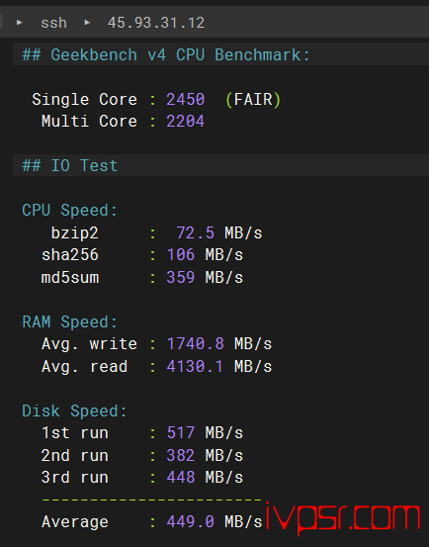Click the Avg. write value 1740.8

195,344
